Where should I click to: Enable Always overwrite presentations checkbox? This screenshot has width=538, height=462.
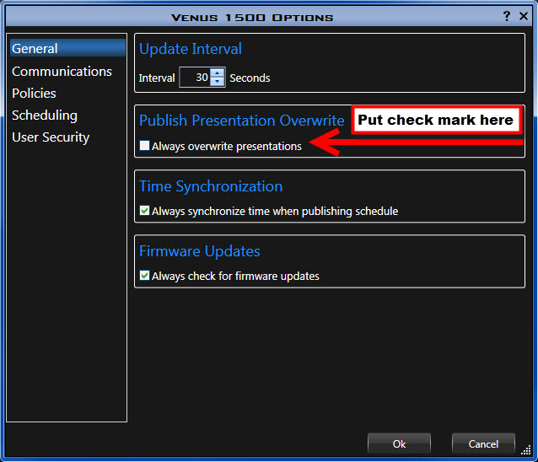(144, 145)
